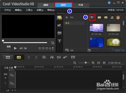Open the 设置(S) menu
The height and width of the screenshot is (93, 126).
(x=40, y=10)
